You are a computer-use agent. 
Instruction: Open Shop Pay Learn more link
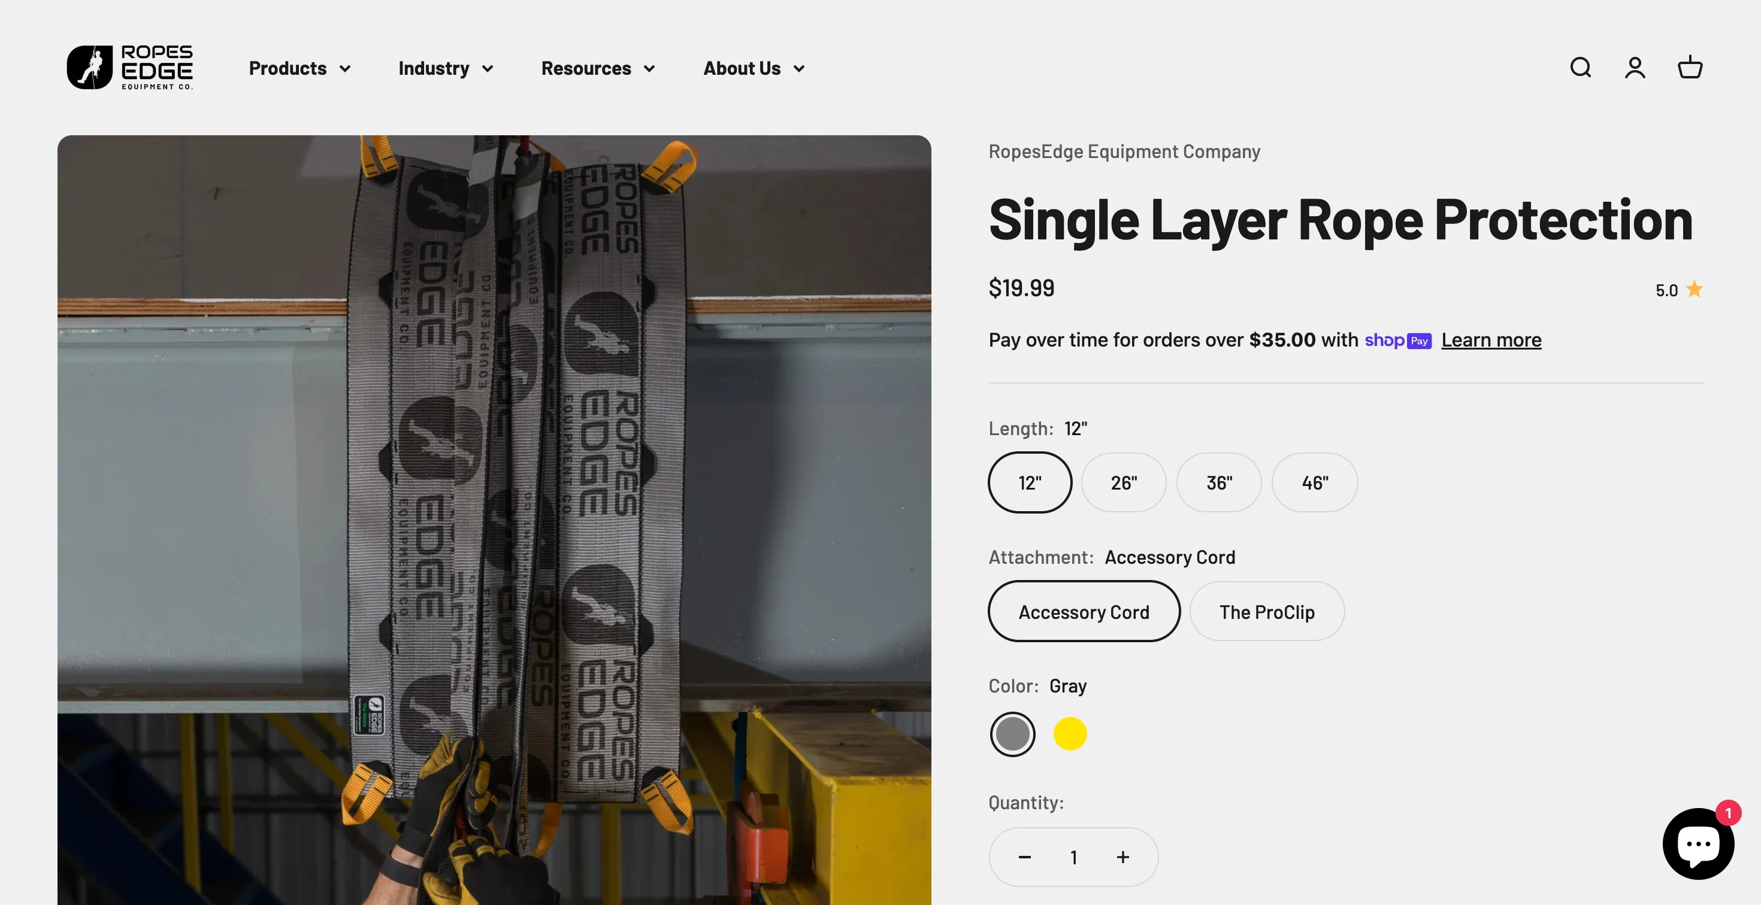point(1491,340)
